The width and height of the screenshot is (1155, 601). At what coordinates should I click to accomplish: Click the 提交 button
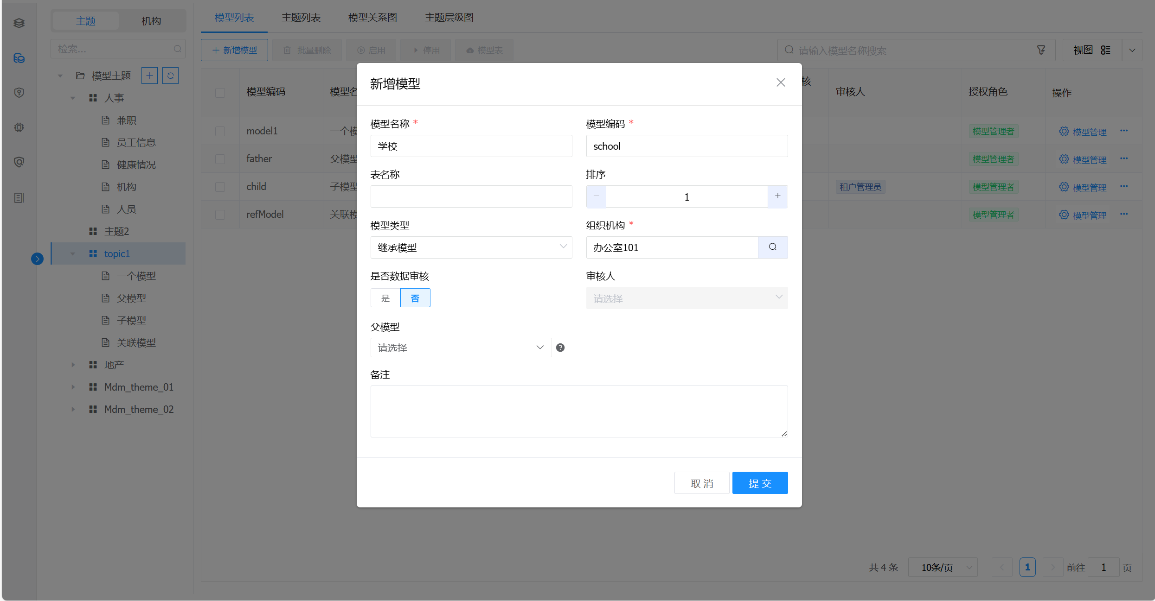tap(760, 483)
